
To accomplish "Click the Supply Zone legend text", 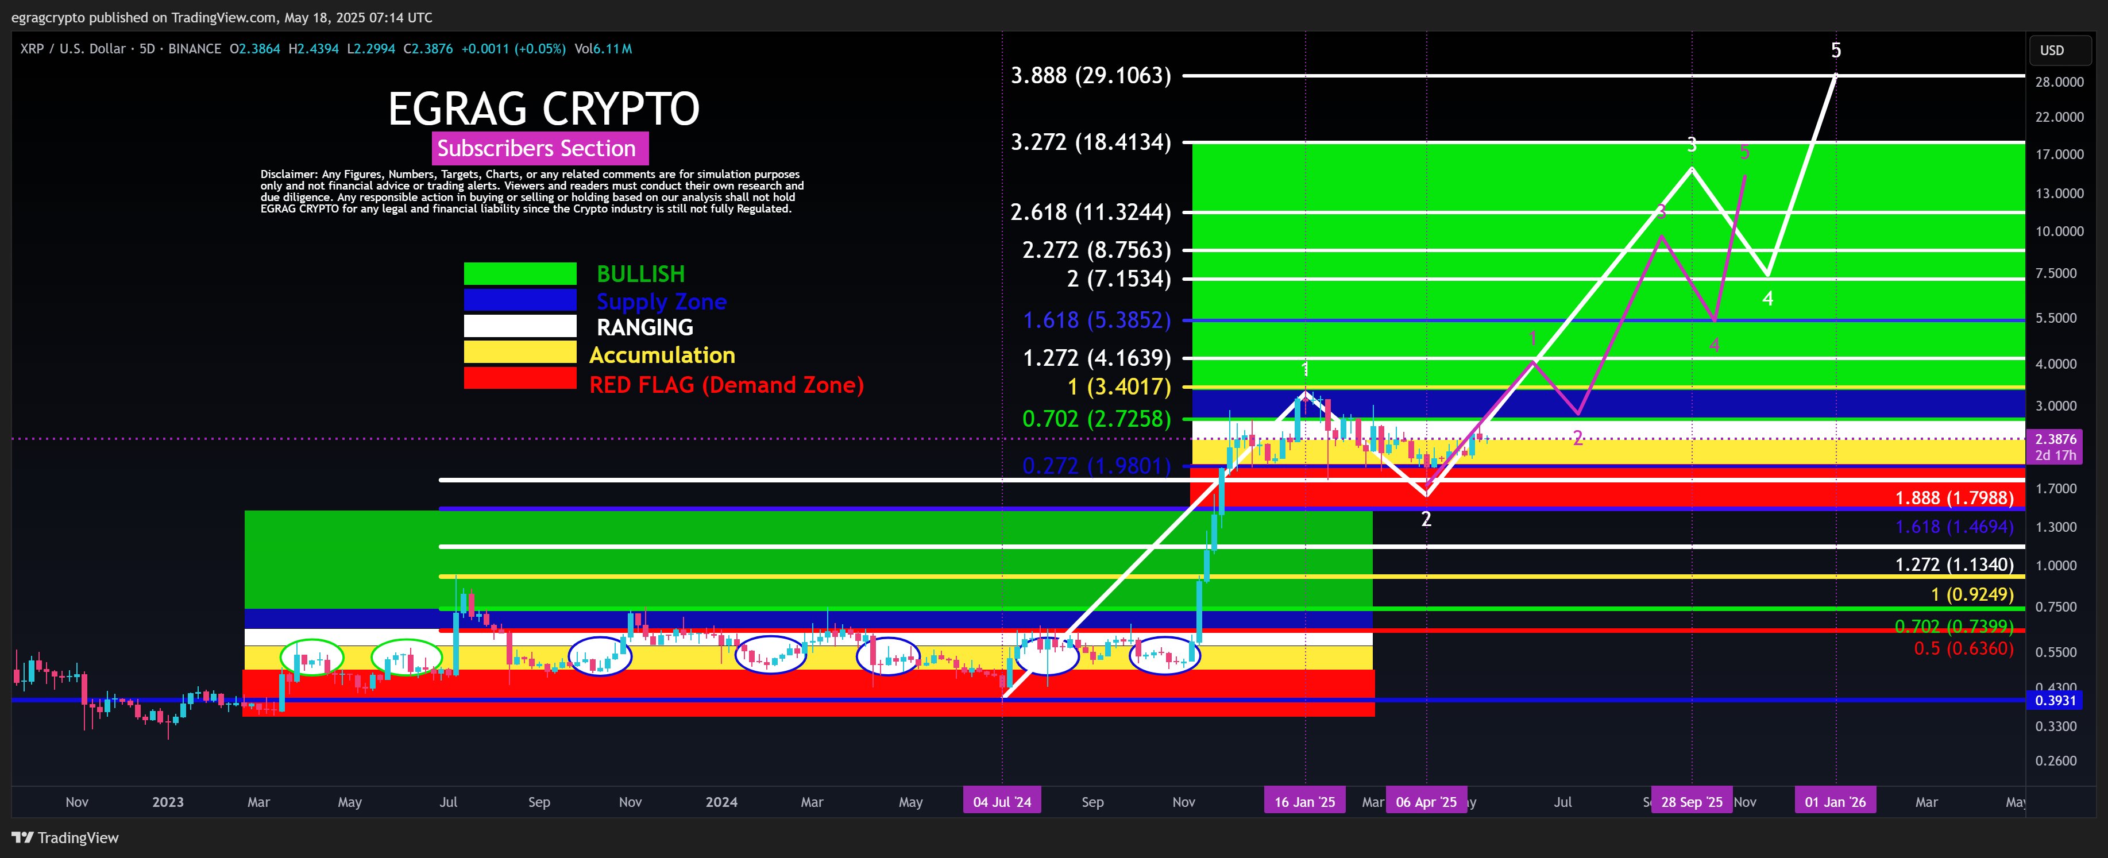I will (661, 302).
